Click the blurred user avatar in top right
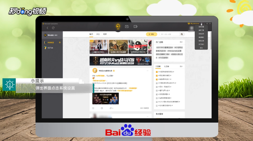The height and width of the screenshot is (141, 253). click(x=191, y=28)
